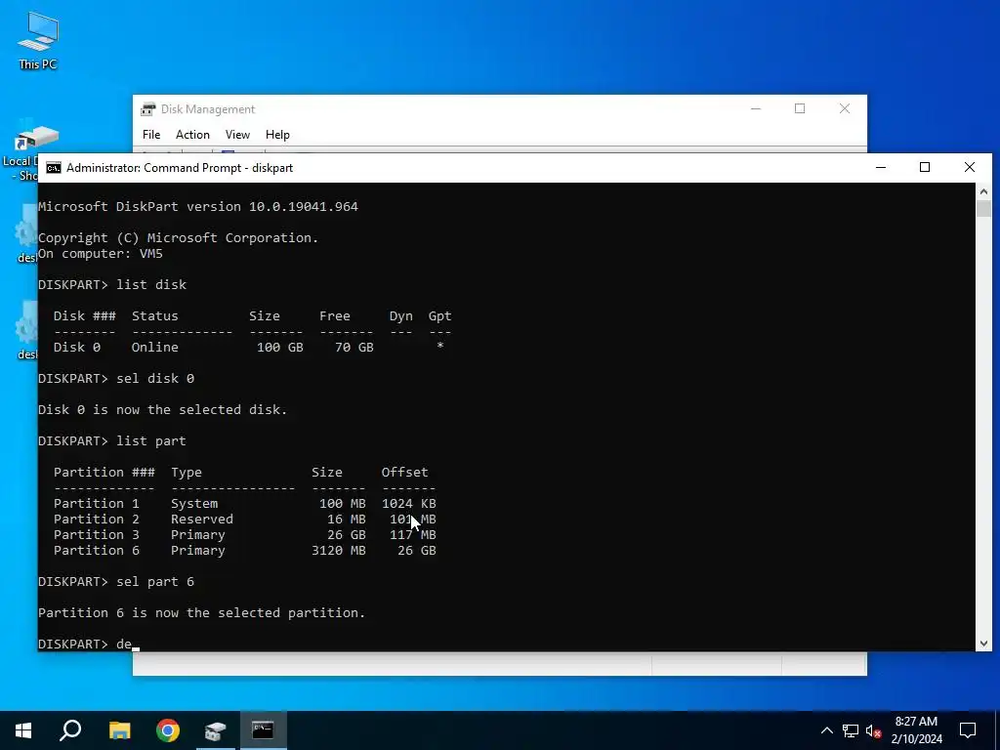Open File menu in Disk Management
This screenshot has width=1000, height=750.
pyautogui.click(x=151, y=135)
